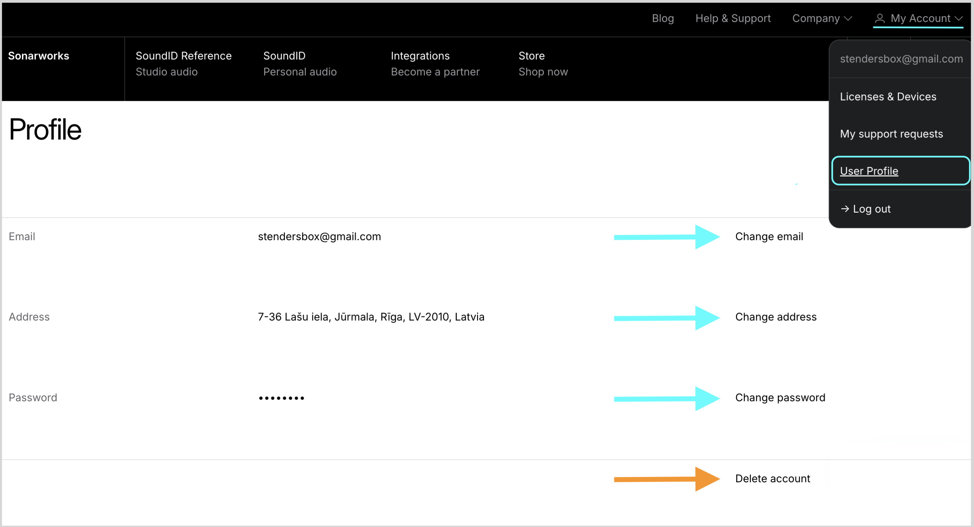This screenshot has height=527, width=974.
Task: Click the Password field label
Action: [x=33, y=397]
